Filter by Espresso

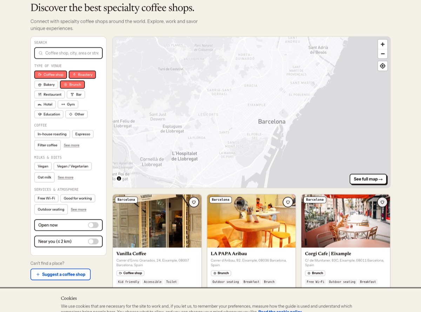click(x=83, y=134)
